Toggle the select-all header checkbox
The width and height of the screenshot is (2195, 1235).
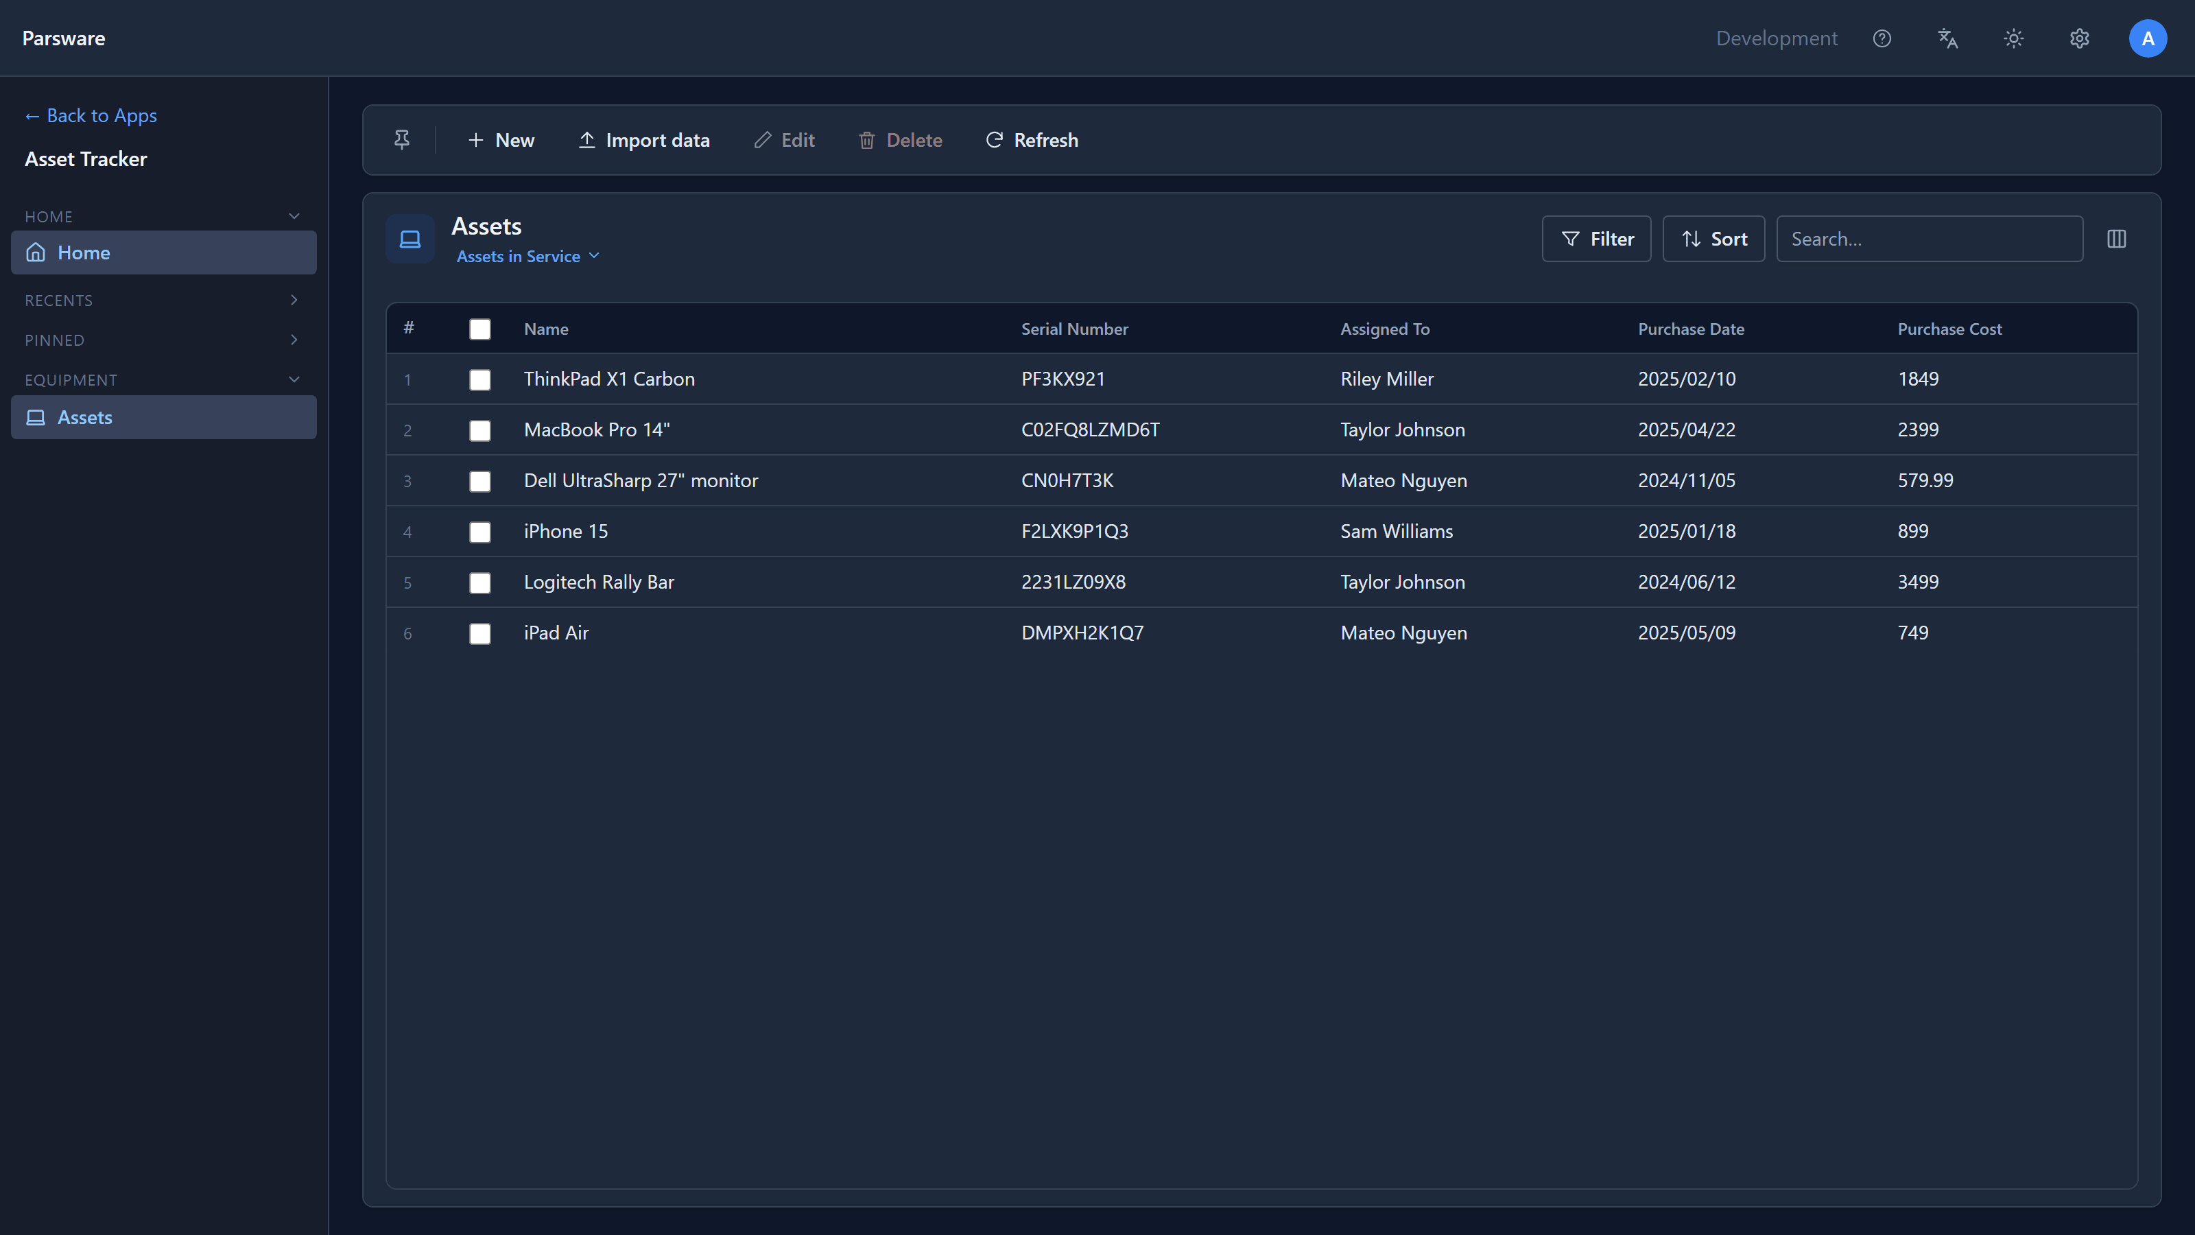point(479,329)
